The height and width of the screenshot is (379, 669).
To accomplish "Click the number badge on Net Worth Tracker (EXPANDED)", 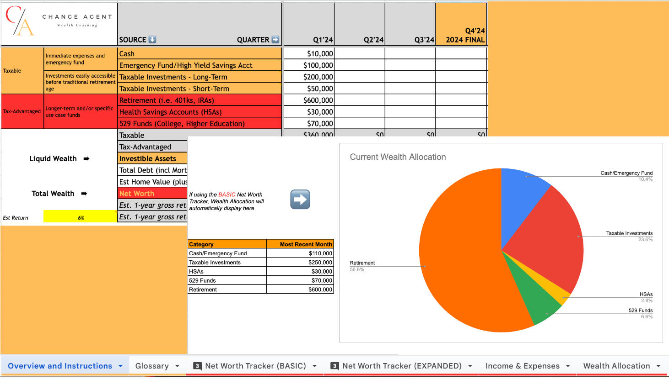I will pos(334,366).
